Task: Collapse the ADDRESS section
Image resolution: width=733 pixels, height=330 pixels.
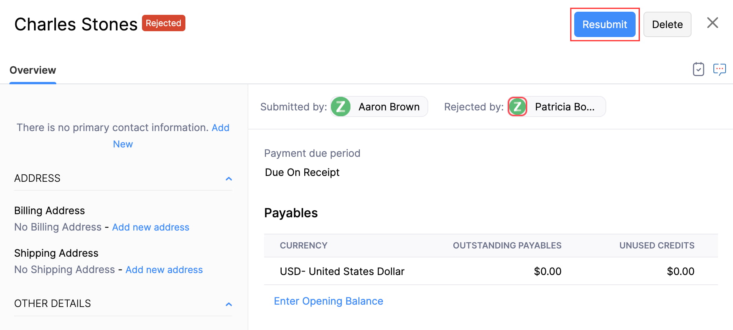Action: [229, 179]
